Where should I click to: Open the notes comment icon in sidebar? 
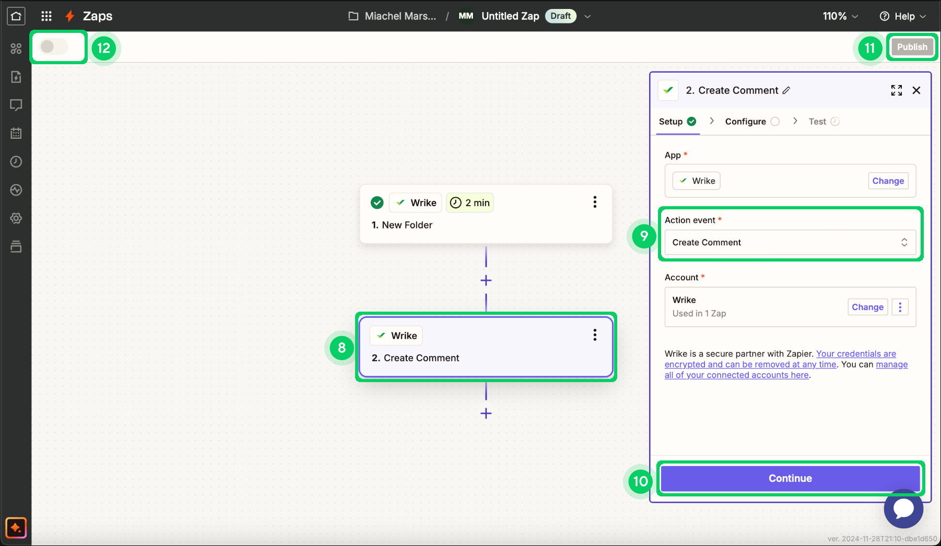pos(16,105)
